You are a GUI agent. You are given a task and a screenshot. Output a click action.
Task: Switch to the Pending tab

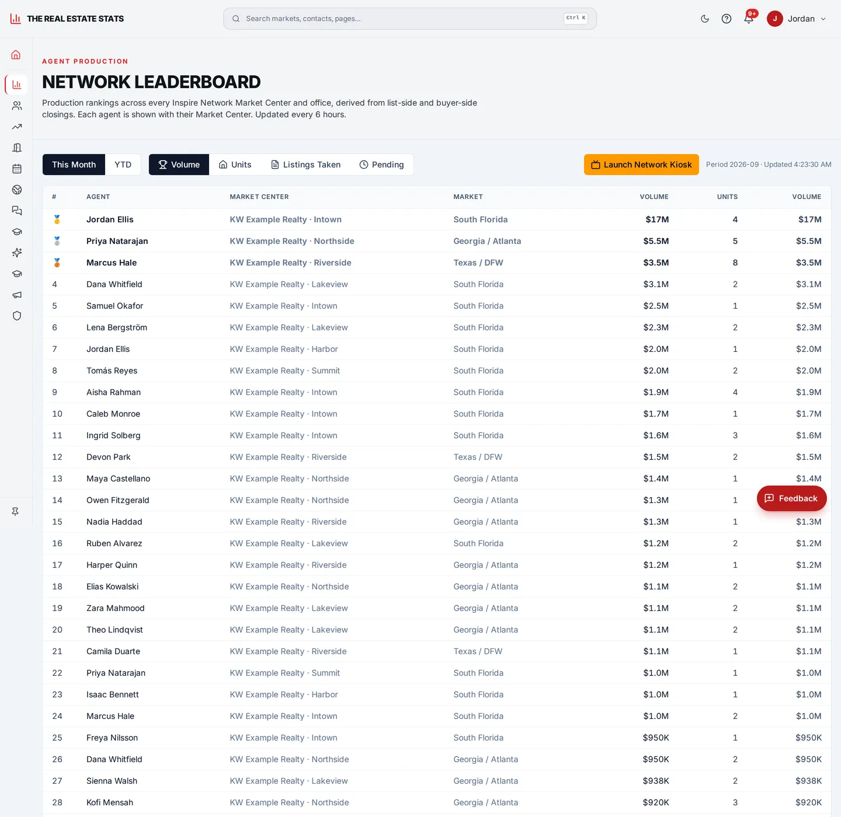(x=381, y=165)
